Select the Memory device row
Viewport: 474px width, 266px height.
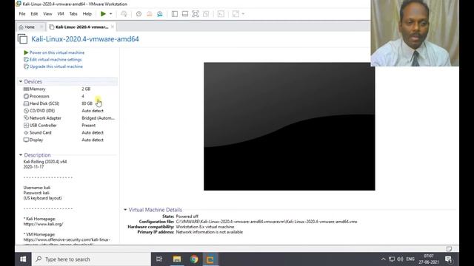[70, 89]
